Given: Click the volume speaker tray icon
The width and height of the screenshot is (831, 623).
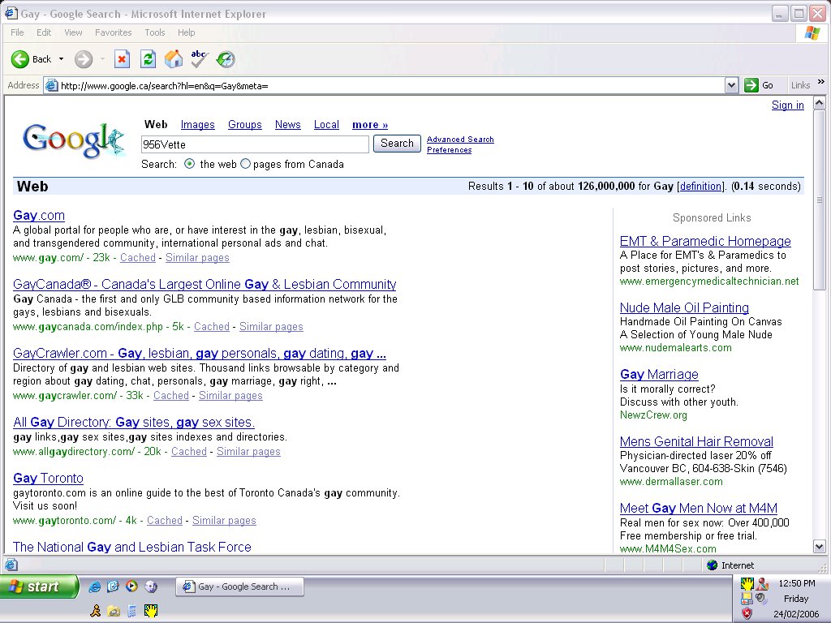Looking at the screenshot, I should coord(761,599).
